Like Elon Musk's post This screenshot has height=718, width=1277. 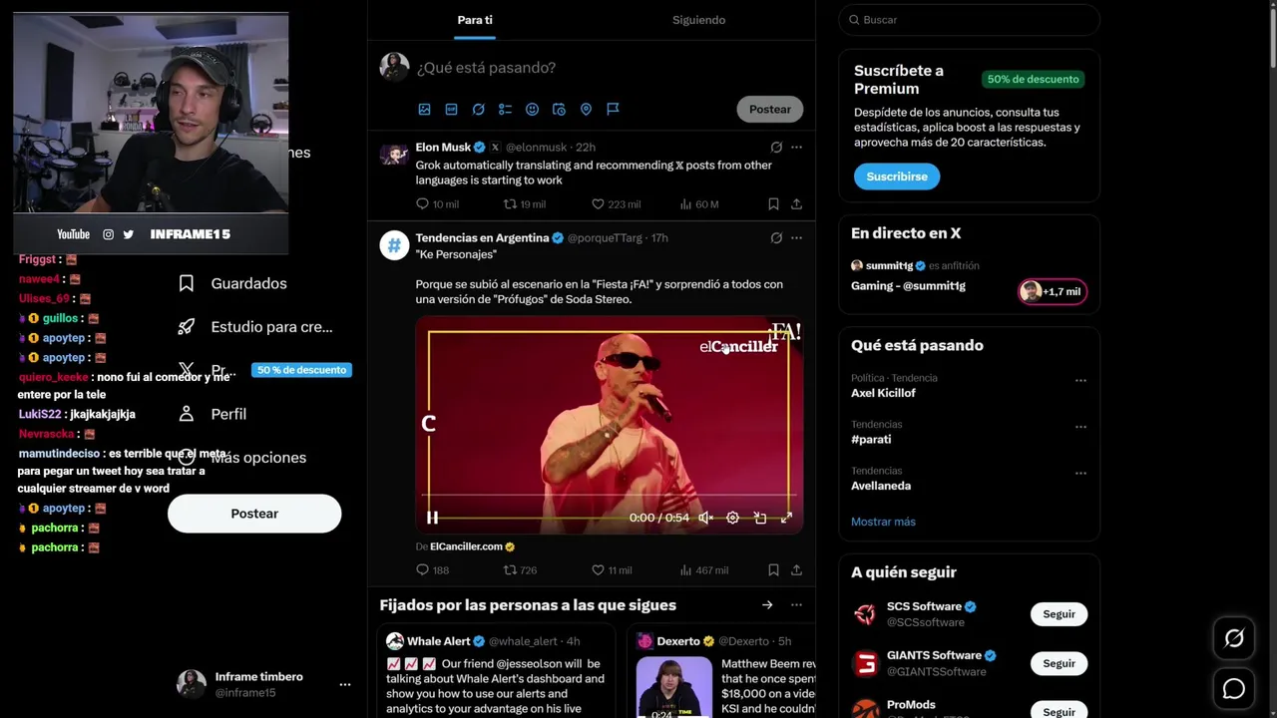616,203
